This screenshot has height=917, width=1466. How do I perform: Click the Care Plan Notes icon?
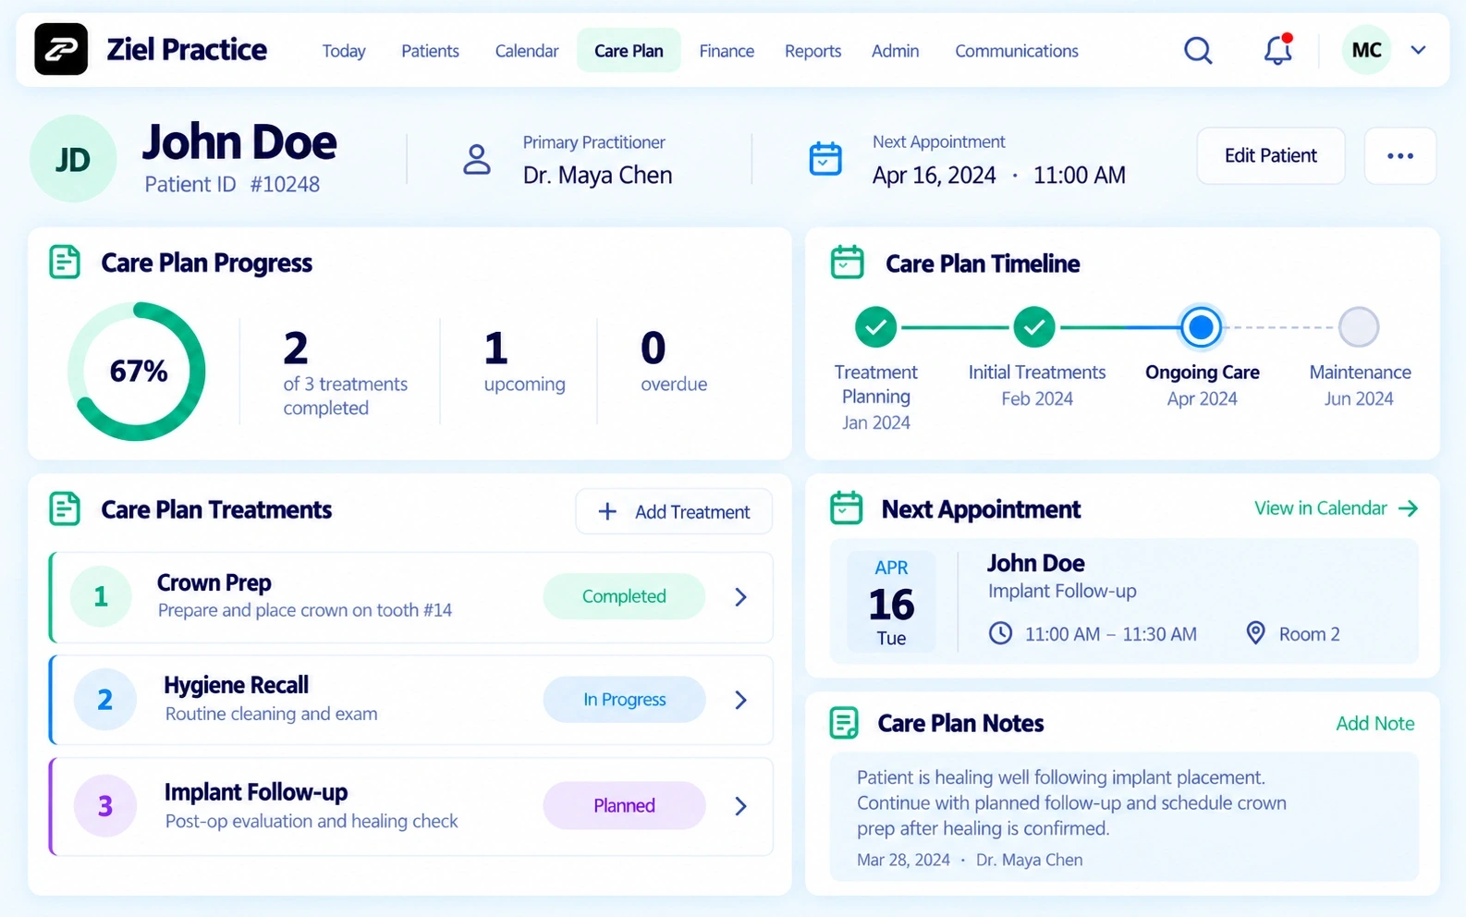[844, 723]
